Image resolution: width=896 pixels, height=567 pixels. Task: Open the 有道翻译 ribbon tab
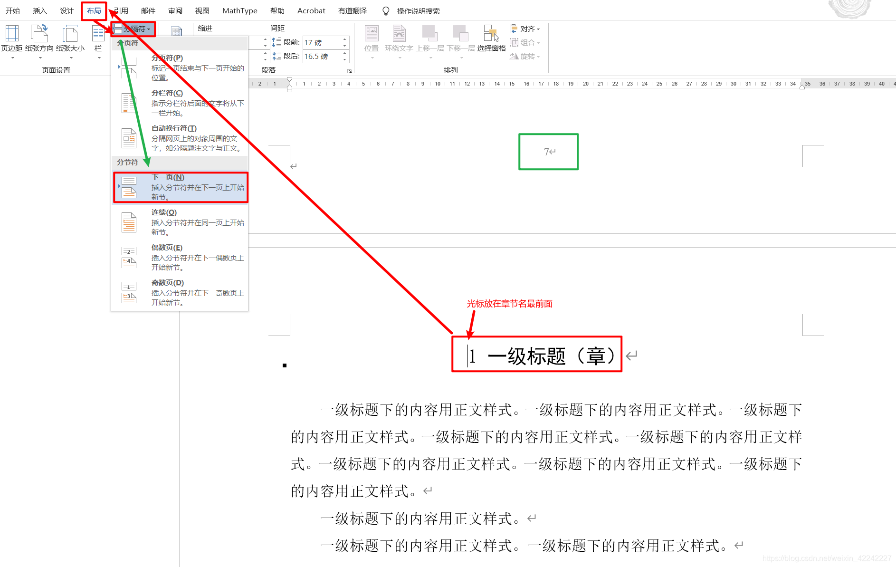coord(353,10)
